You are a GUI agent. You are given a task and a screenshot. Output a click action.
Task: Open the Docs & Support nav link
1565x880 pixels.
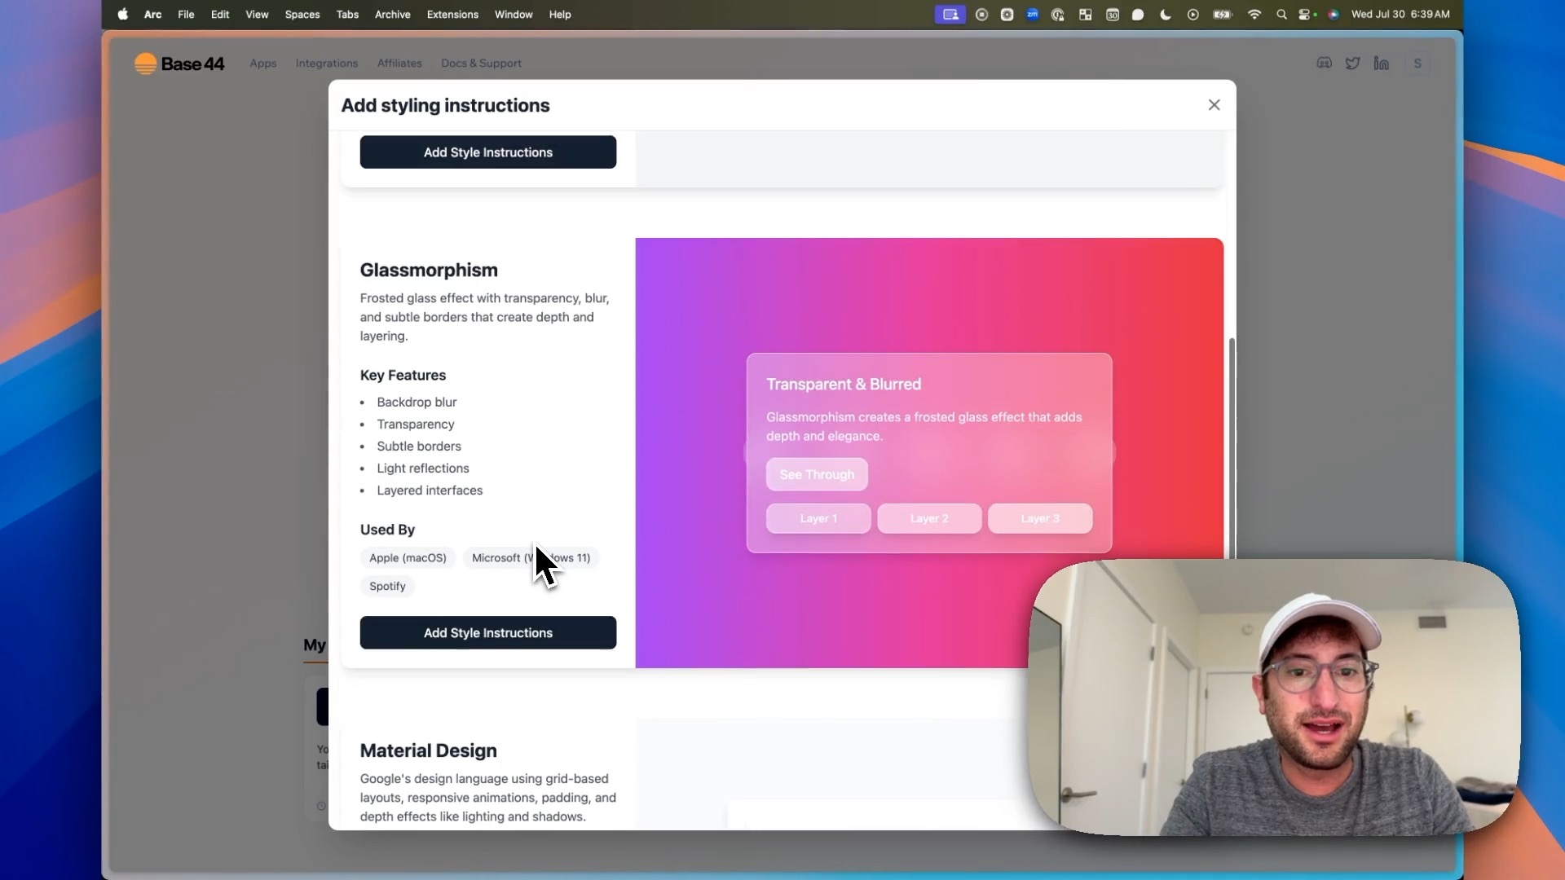(x=481, y=64)
